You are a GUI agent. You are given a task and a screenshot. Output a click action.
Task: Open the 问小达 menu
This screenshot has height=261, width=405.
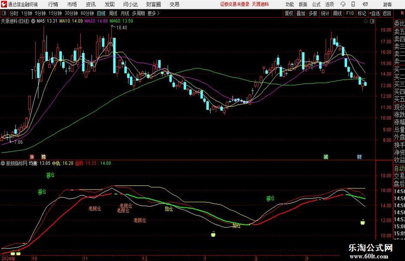pyautogui.click(x=130, y=4)
